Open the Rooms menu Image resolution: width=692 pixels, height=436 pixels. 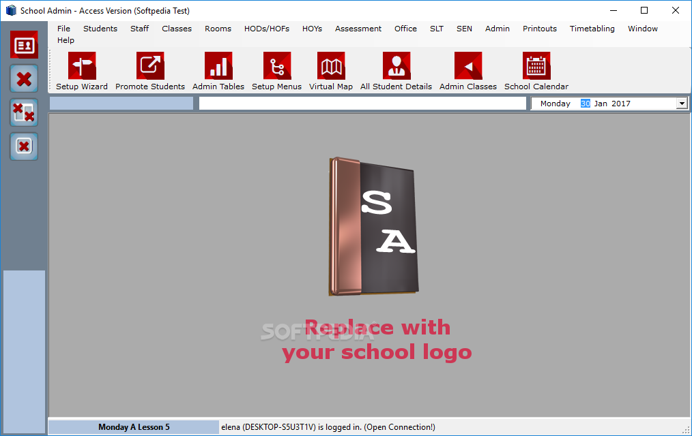[218, 29]
